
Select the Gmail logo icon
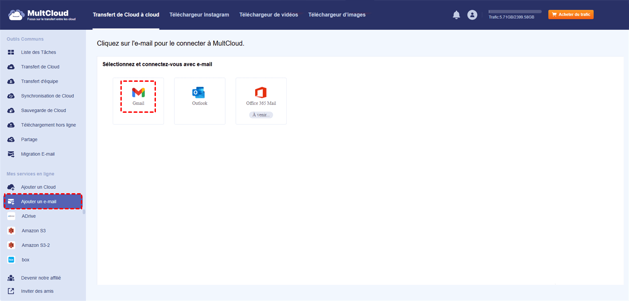[138, 93]
